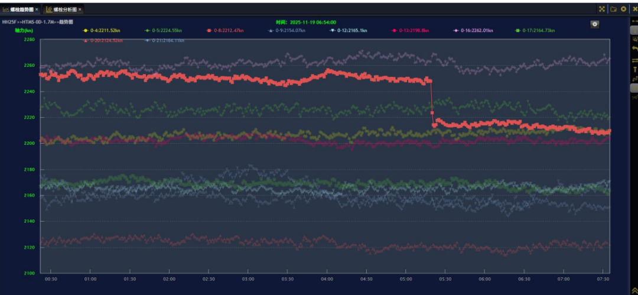Click the red 0-8 drop point near 05:20

pos(432,112)
